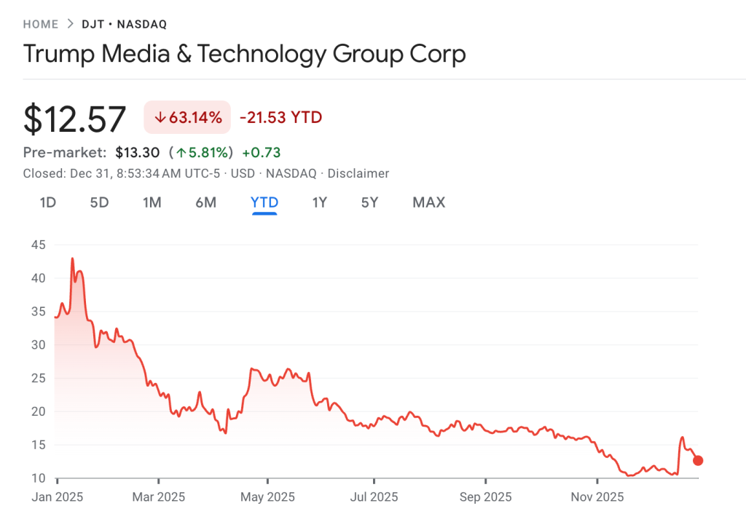View the 1Y stock history
This screenshot has width=746, height=522.
point(319,202)
